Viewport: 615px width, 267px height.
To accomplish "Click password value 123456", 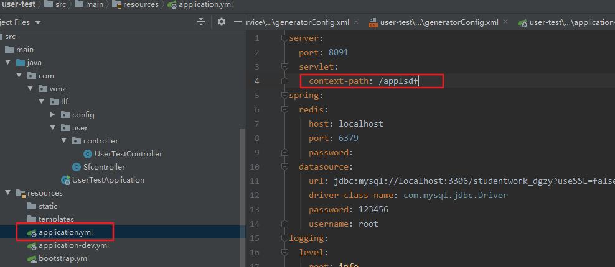I will tap(373, 210).
